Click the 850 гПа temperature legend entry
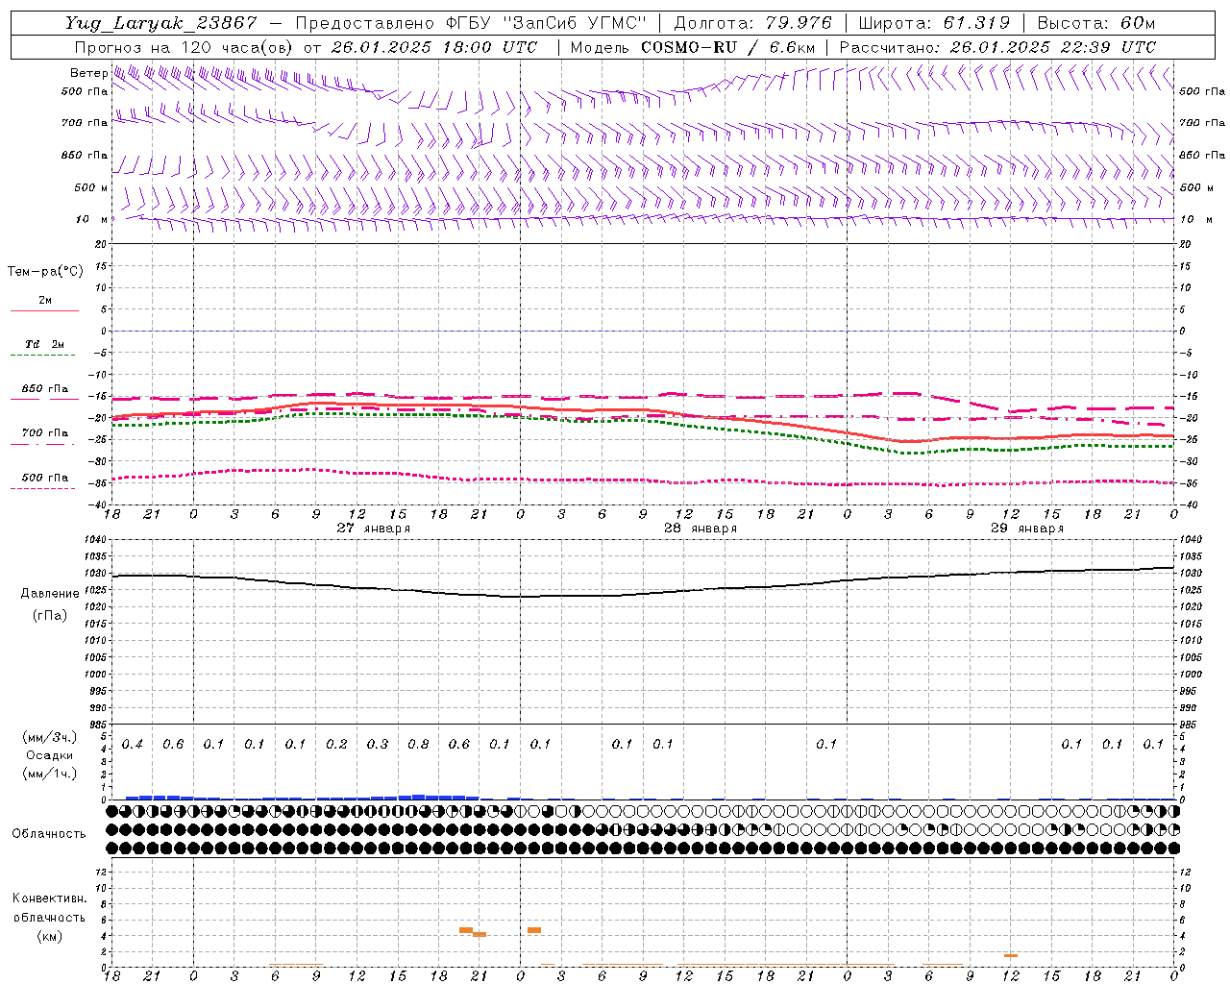Image resolution: width=1230 pixels, height=984 pixels. (44, 389)
